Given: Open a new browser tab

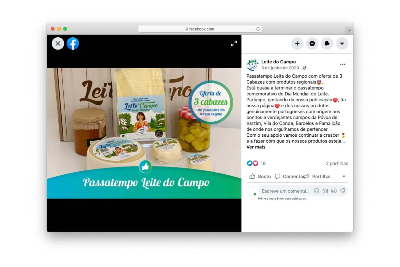Looking at the screenshot, I should point(349,31).
